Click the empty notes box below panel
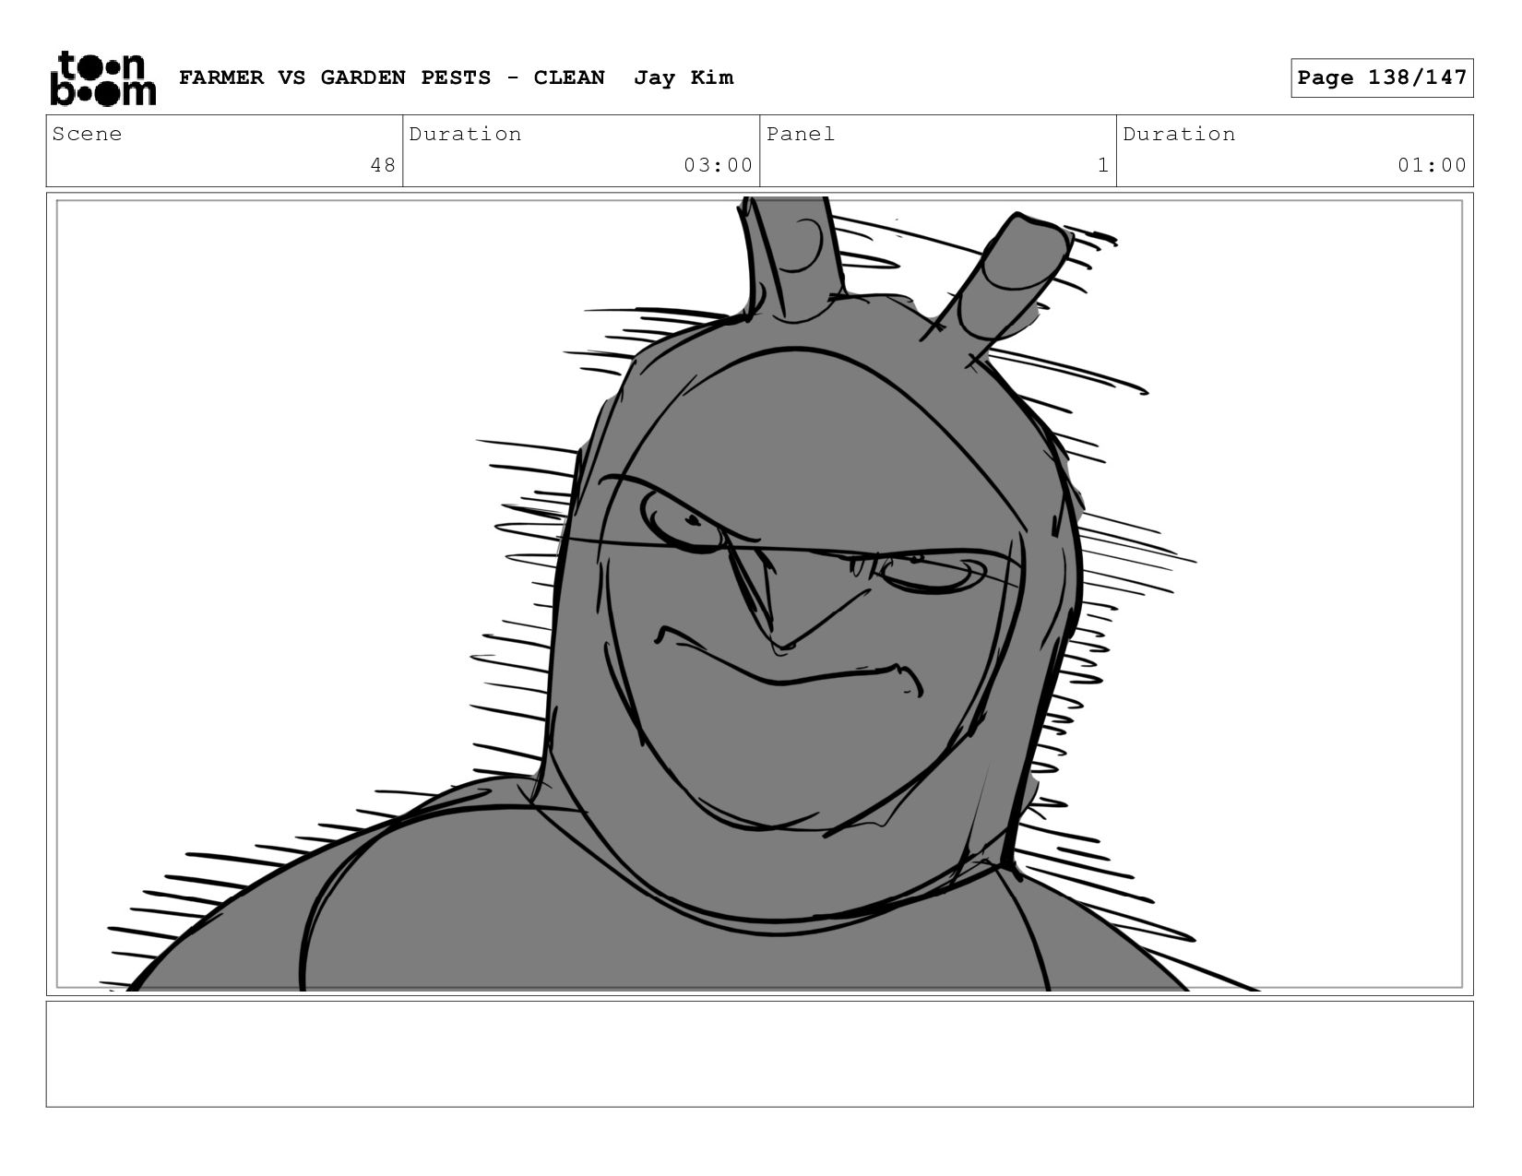The image size is (1522, 1176). point(759,1054)
